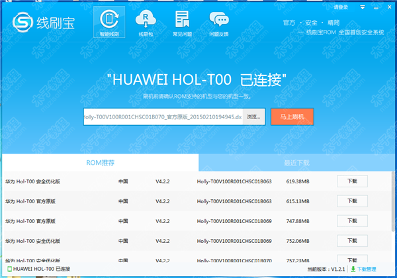Click the green download manager arrow icon

(x=353, y=269)
